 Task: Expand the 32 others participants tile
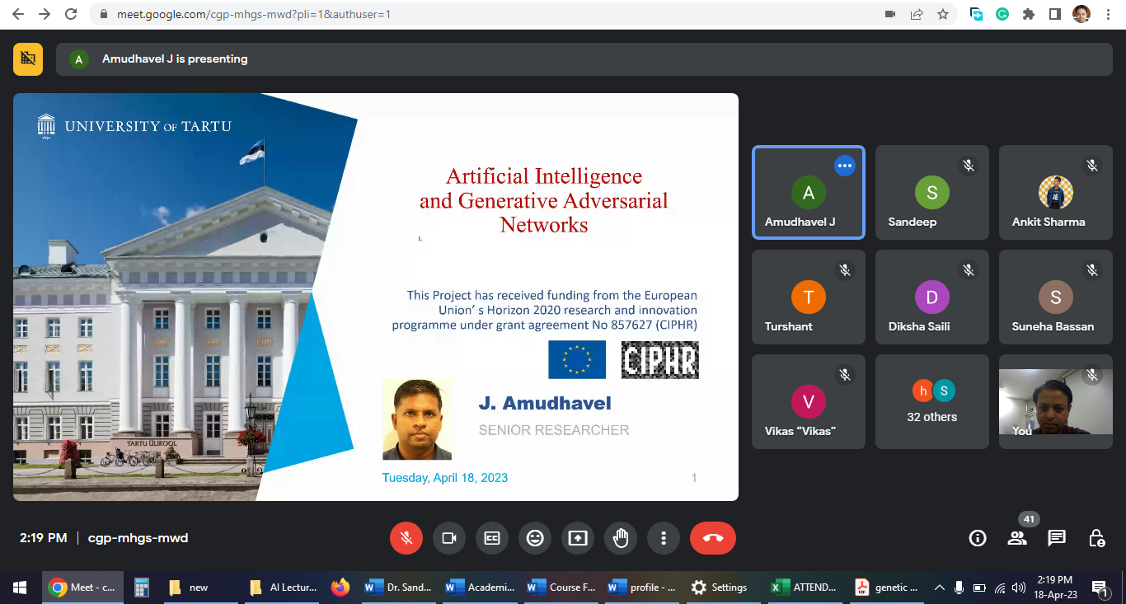click(931, 401)
